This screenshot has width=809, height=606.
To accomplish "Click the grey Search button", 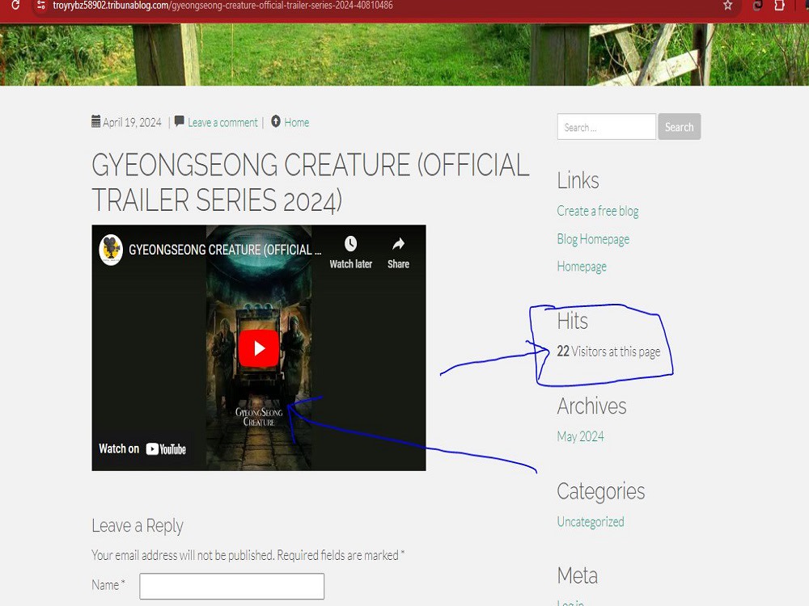I will click(679, 127).
